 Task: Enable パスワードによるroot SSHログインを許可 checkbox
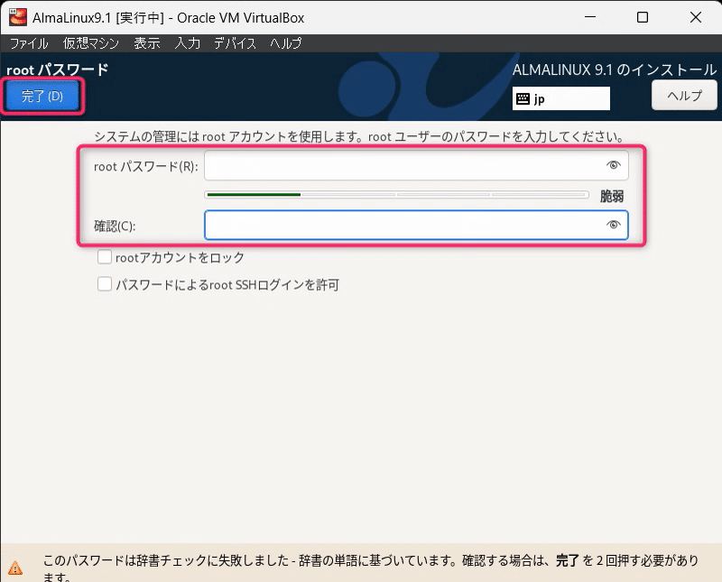pyautogui.click(x=105, y=284)
